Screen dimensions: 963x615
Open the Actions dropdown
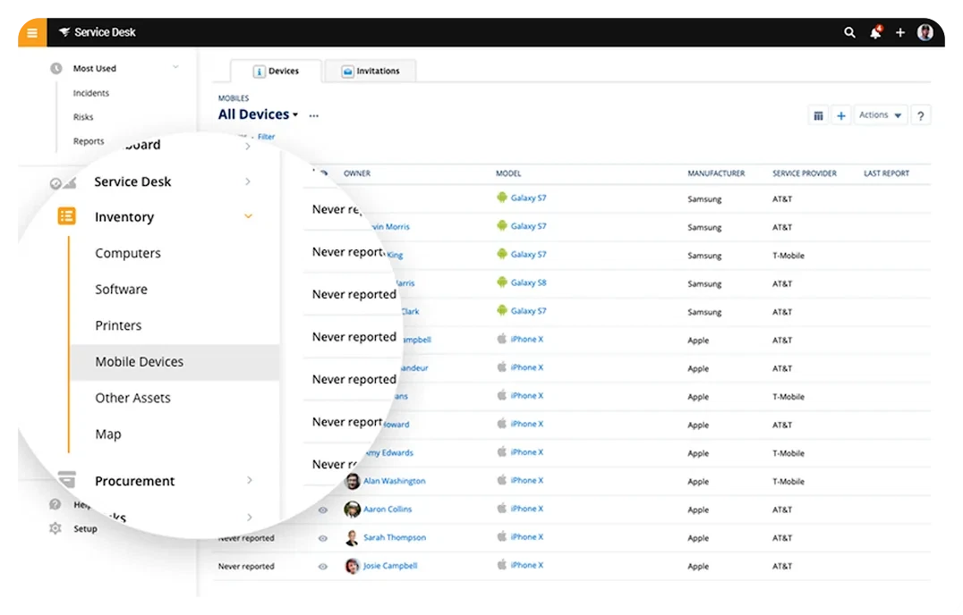(880, 115)
